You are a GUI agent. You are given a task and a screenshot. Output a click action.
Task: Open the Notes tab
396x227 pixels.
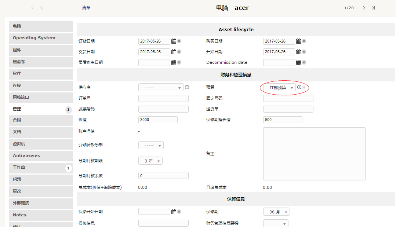point(41,215)
